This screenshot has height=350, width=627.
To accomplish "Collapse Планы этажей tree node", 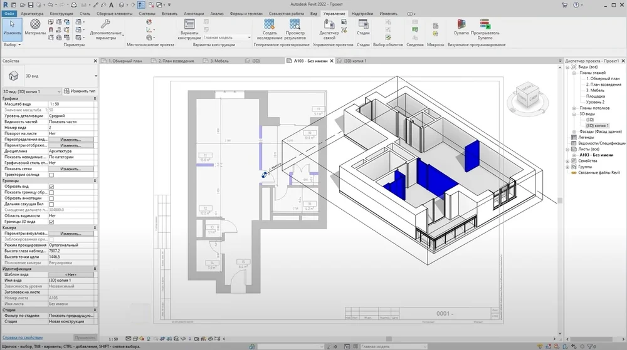I will (574, 73).
